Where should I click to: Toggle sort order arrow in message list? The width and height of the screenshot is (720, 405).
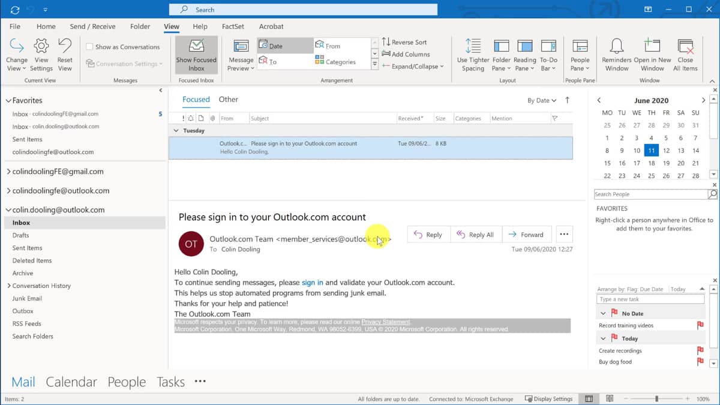(x=568, y=100)
